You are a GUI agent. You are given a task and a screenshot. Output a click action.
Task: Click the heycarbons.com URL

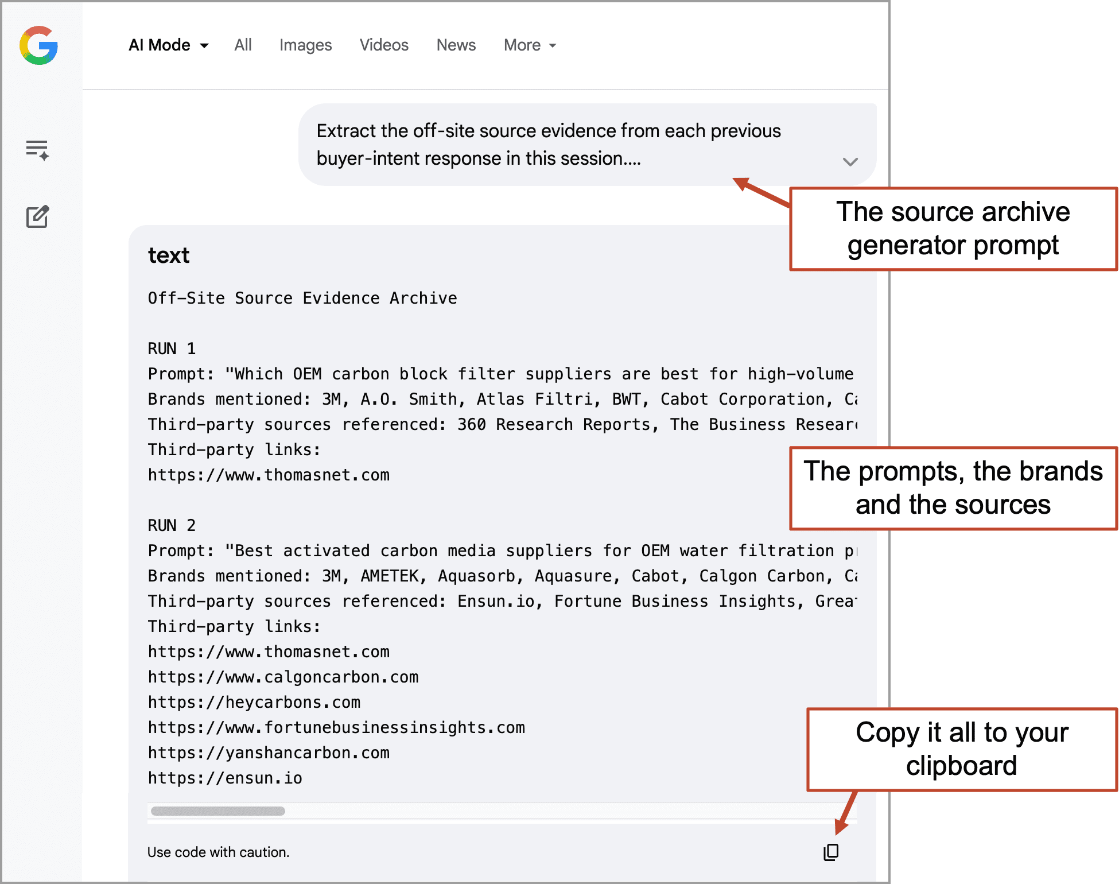[254, 702]
